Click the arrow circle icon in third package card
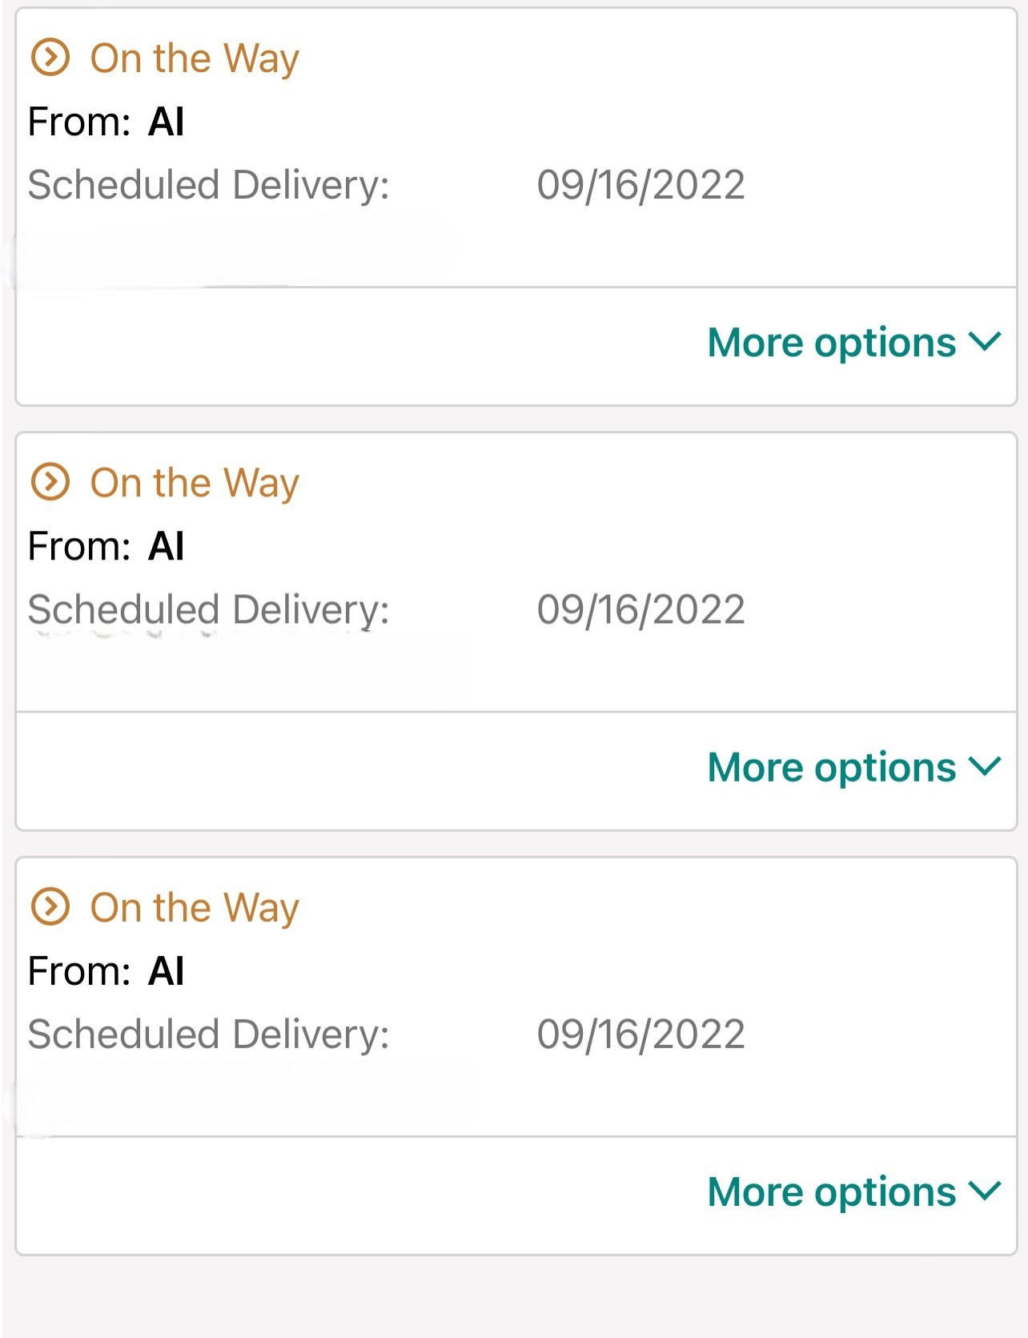The image size is (1028, 1338). pyautogui.click(x=50, y=906)
